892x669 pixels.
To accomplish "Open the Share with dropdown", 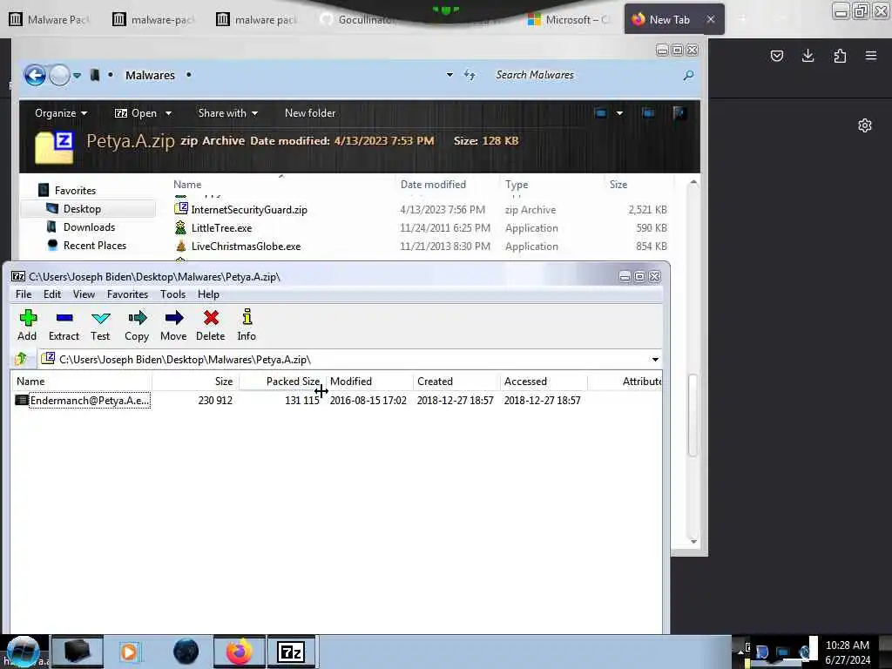I will click(x=227, y=113).
